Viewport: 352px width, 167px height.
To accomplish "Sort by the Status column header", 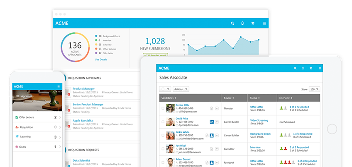I will pos(262,98).
